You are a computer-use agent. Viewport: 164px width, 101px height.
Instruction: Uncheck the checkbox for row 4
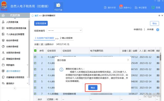click(x=35, y=75)
